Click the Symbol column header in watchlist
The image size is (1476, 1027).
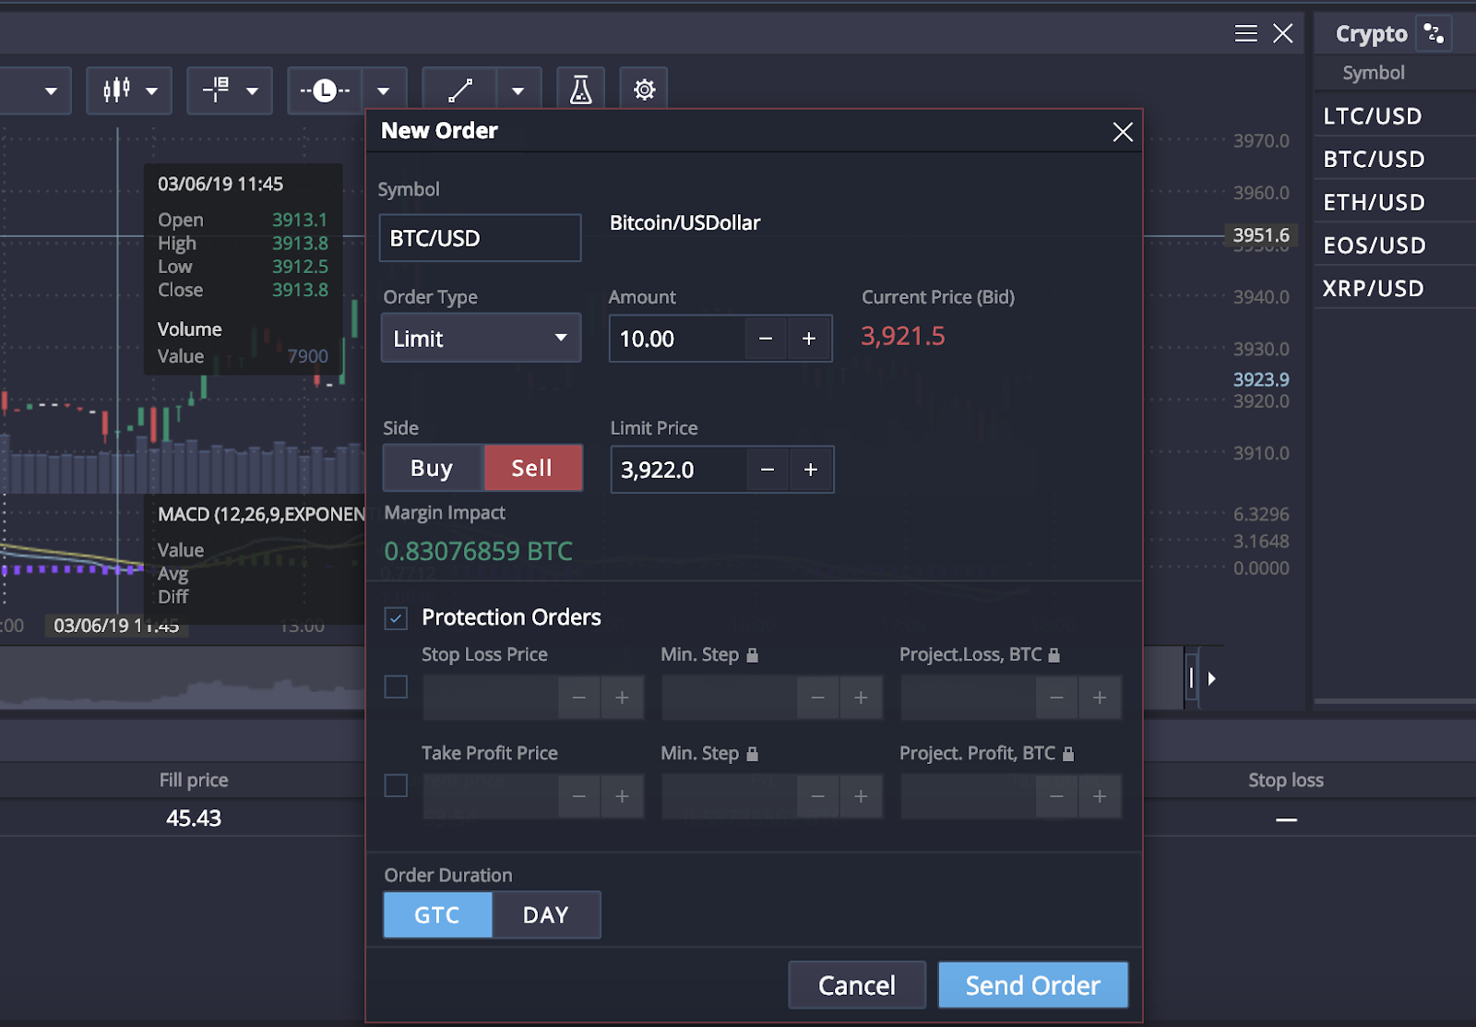point(1374,73)
